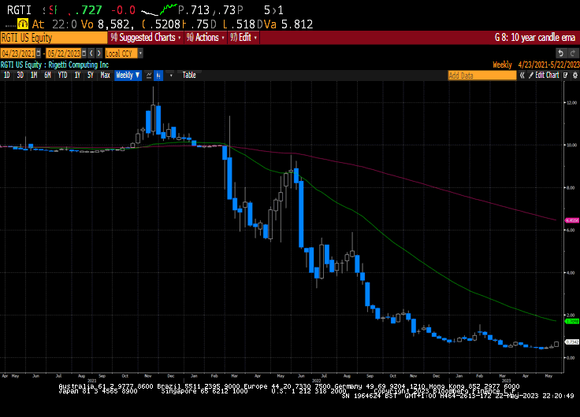Image resolution: width=580 pixels, height=417 pixels.
Task: Click the start date field 04/23/2021
Action: (18, 54)
